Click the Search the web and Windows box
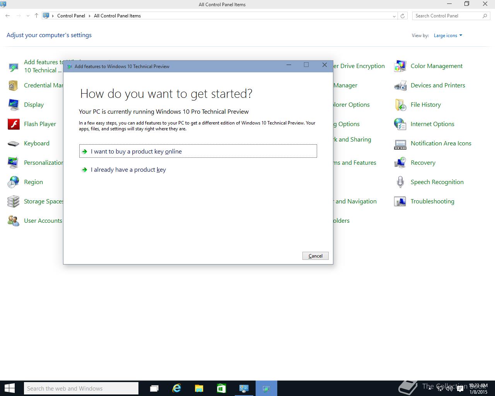This screenshot has height=396, width=495. coord(81,388)
